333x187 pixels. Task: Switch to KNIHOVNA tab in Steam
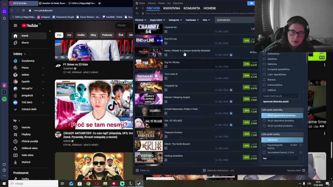coord(172,8)
